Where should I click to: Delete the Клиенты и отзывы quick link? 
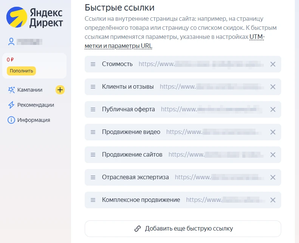273,87
